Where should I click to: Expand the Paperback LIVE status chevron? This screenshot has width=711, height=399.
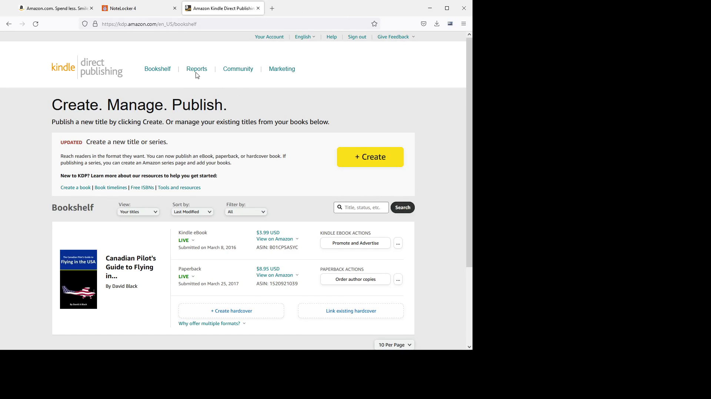(x=193, y=277)
